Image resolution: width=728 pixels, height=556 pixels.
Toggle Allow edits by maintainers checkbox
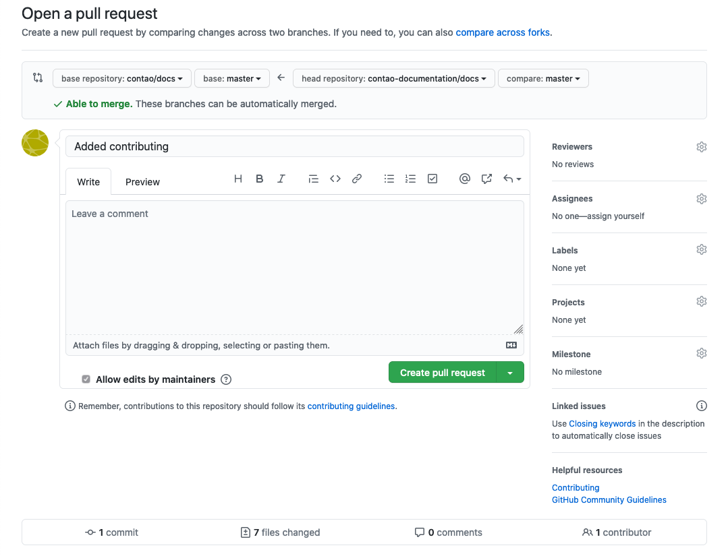pos(86,379)
